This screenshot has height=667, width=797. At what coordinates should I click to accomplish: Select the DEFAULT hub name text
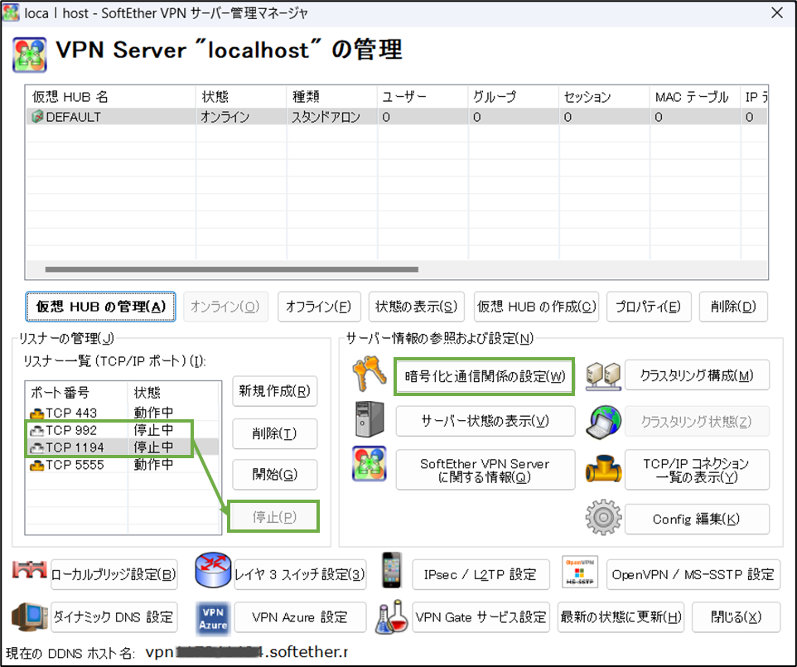click(x=74, y=117)
